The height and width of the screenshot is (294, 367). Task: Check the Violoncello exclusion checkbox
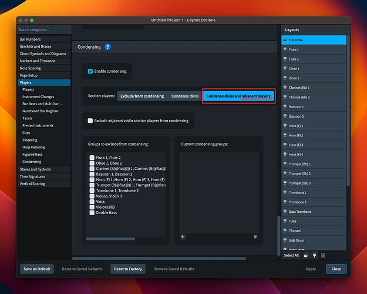pyautogui.click(x=92, y=207)
